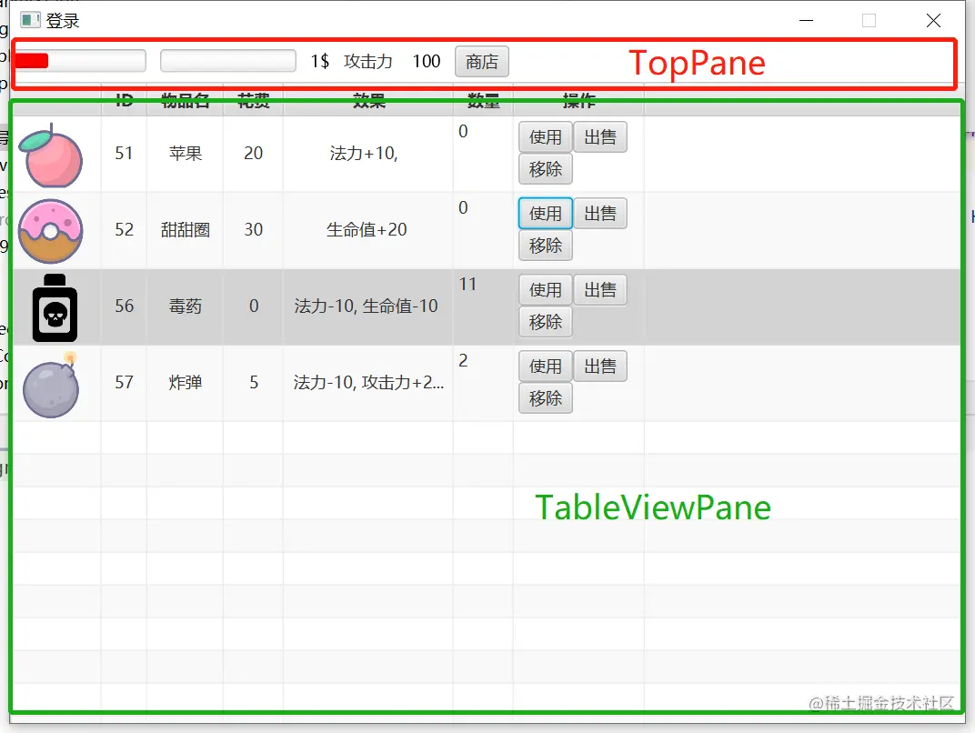Viewport: 975px width, 733px height.
Task: Click the attack value 100
Action: [x=427, y=62]
